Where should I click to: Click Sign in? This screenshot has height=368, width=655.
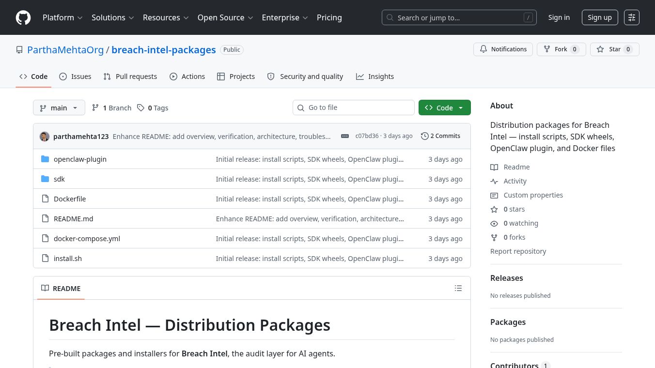pyautogui.click(x=559, y=17)
